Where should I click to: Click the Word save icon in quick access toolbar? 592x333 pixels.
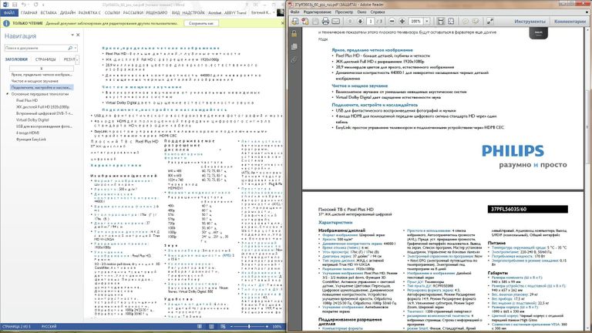[x=15, y=5]
